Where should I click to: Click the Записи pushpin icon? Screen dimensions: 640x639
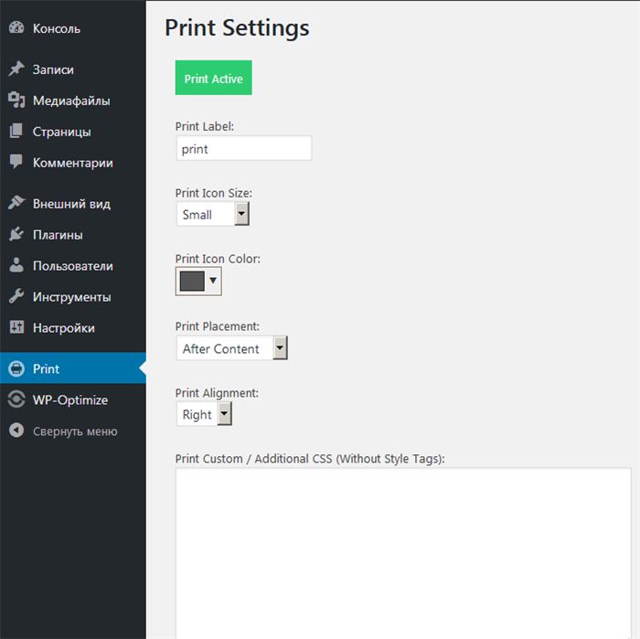[x=16, y=69]
